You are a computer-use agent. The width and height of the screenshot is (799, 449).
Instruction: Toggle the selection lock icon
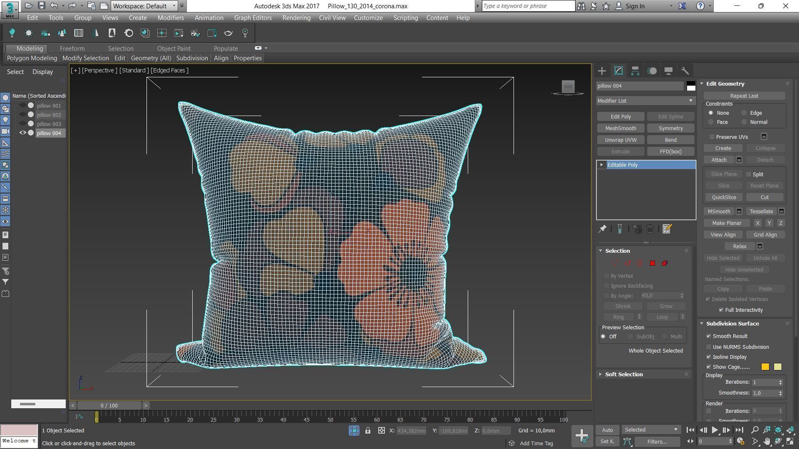click(368, 431)
